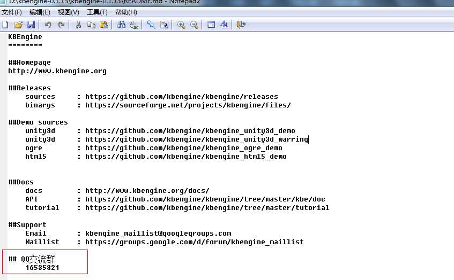Open the 工具(T) menu

tap(97, 12)
